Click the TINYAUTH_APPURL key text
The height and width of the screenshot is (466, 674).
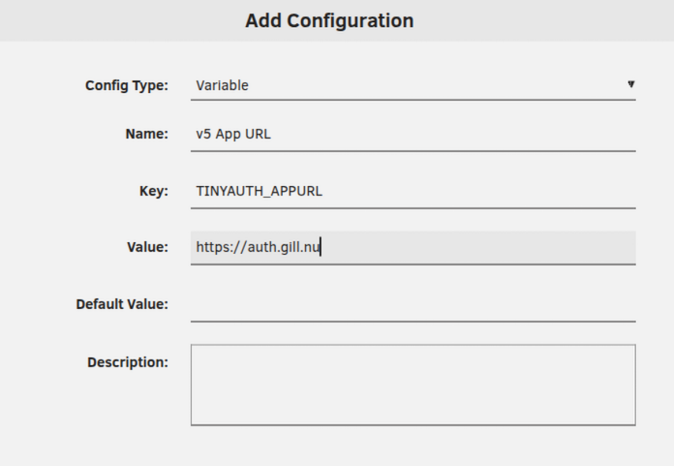(259, 191)
